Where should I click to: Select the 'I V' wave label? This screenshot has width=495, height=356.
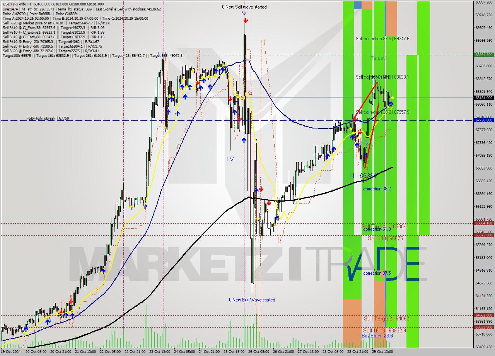[230, 159]
